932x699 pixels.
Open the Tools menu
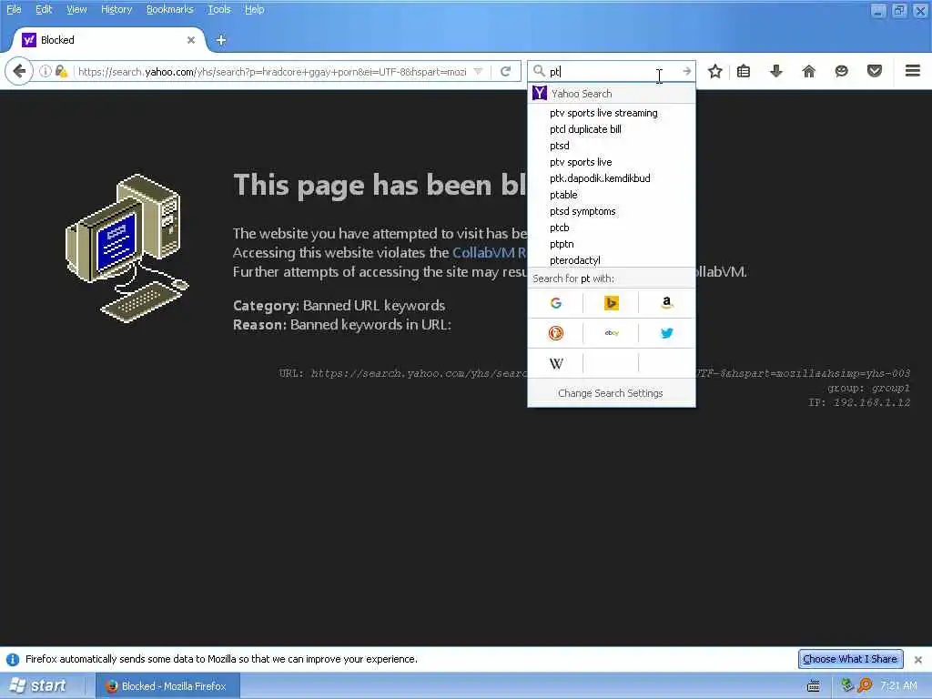218,9
